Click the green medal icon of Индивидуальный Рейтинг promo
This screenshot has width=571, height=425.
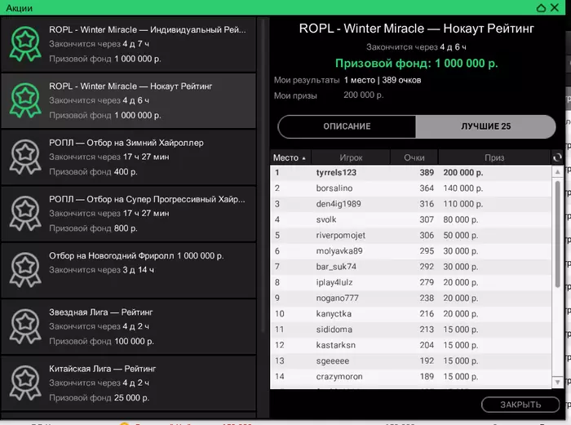(25, 44)
